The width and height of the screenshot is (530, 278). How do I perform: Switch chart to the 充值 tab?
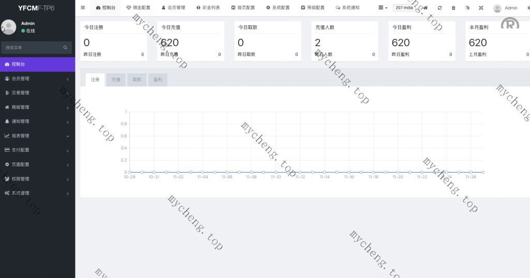[116, 80]
